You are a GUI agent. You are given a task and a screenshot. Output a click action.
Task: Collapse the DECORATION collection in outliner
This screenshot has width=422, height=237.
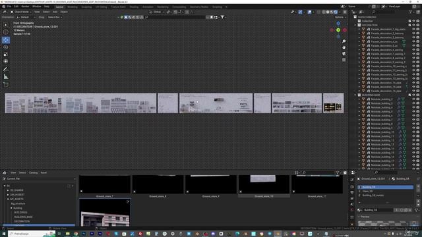click(x=355, y=25)
